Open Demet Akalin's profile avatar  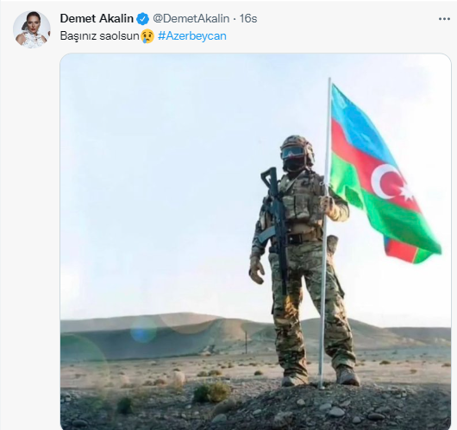[32, 29]
